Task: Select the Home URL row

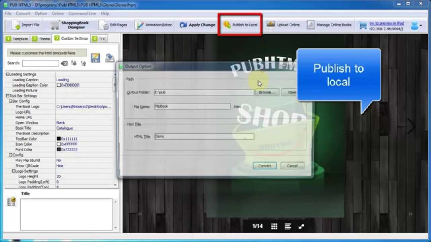Action: (x=59, y=117)
